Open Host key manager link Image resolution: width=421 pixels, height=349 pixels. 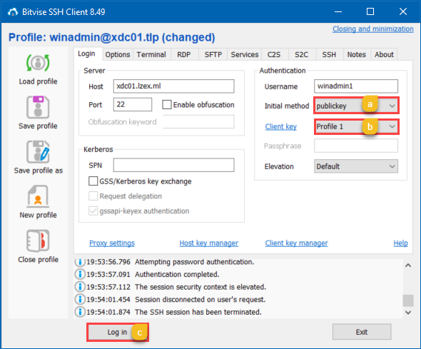tap(209, 243)
